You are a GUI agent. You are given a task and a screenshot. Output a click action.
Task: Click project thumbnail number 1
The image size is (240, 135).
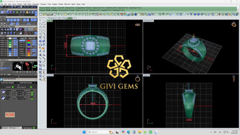(x=17, y=66)
